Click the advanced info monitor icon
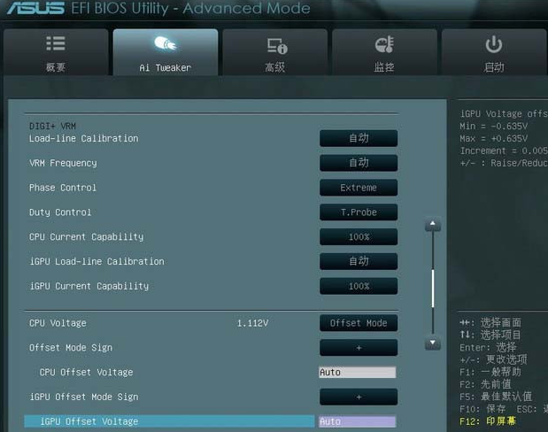The width and height of the screenshot is (548, 432). (x=277, y=46)
